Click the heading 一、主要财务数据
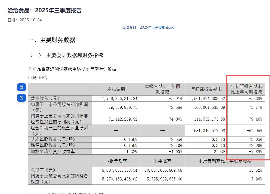270x194 pixels. pyautogui.click(x=52, y=40)
